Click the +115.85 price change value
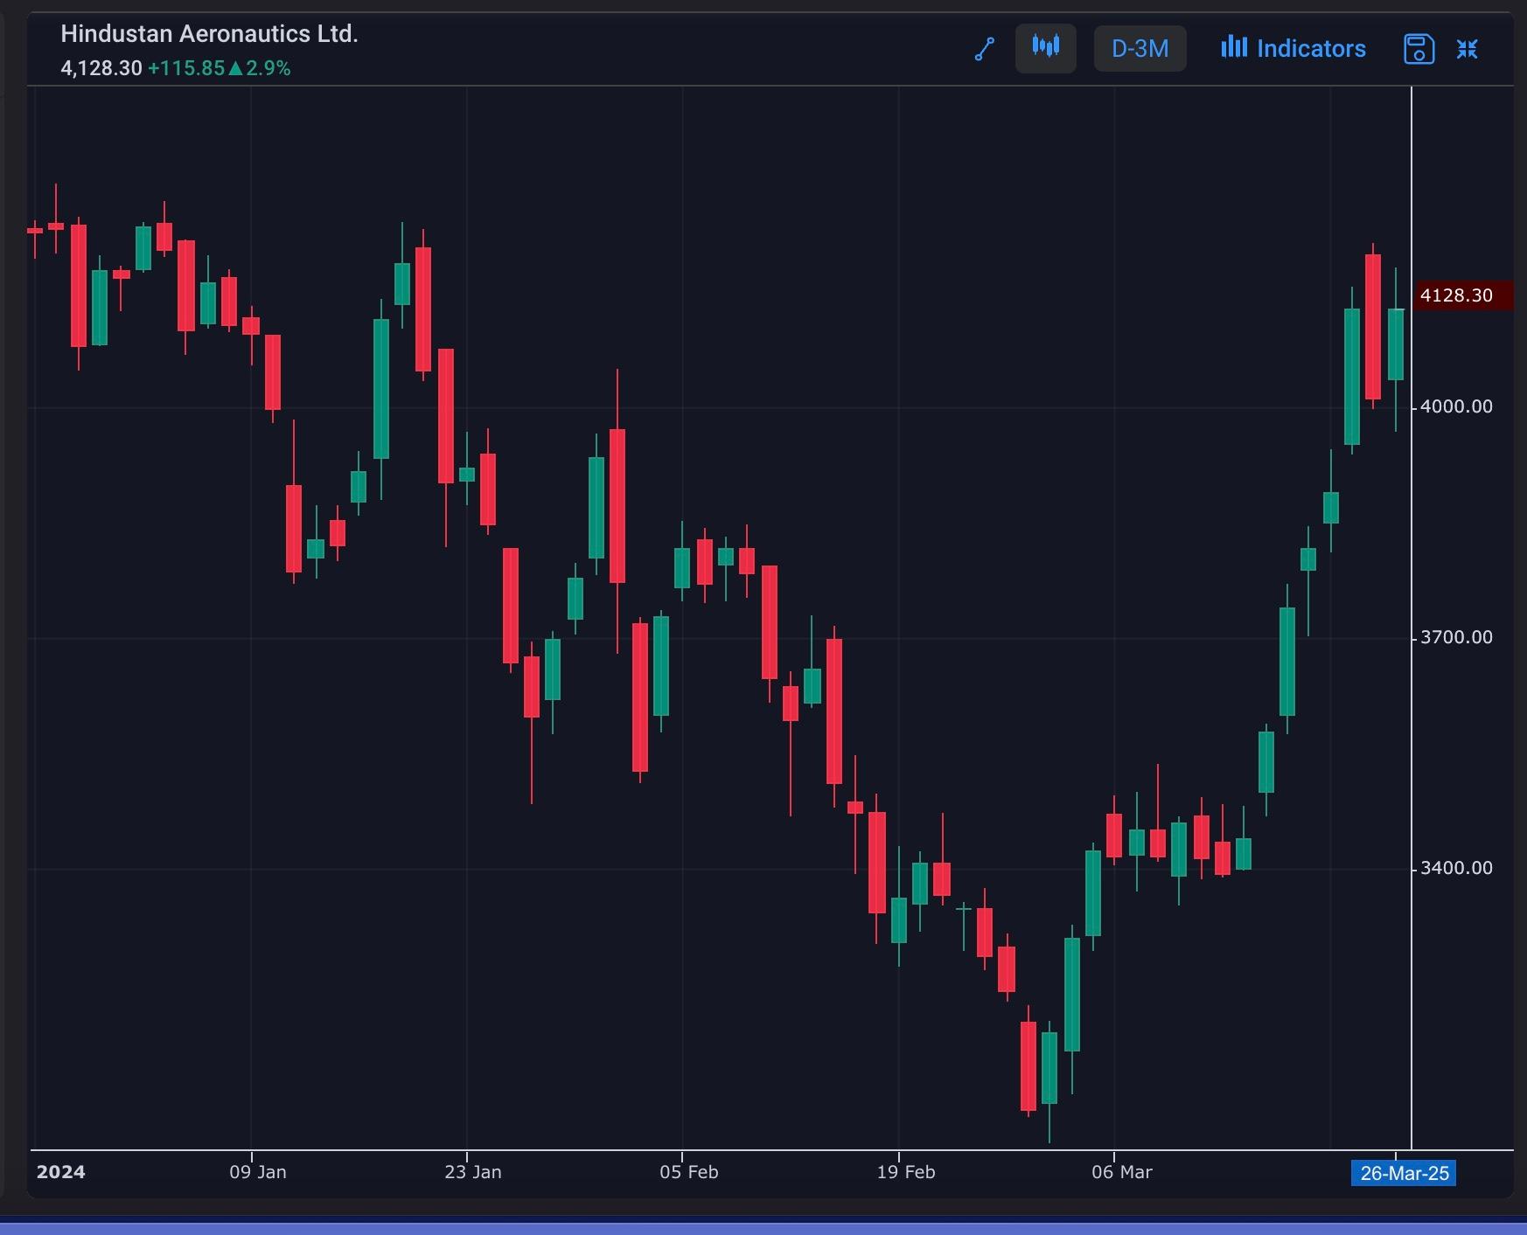The width and height of the screenshot is (1527, 1235). click(186, 68)
